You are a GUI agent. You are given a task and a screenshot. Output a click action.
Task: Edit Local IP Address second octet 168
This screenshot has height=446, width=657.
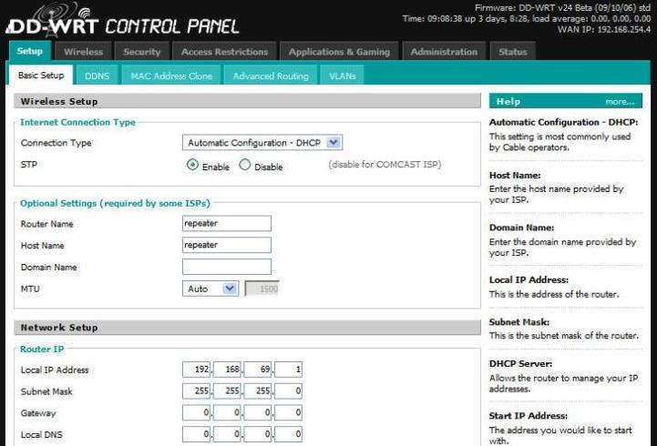point(227,370)
